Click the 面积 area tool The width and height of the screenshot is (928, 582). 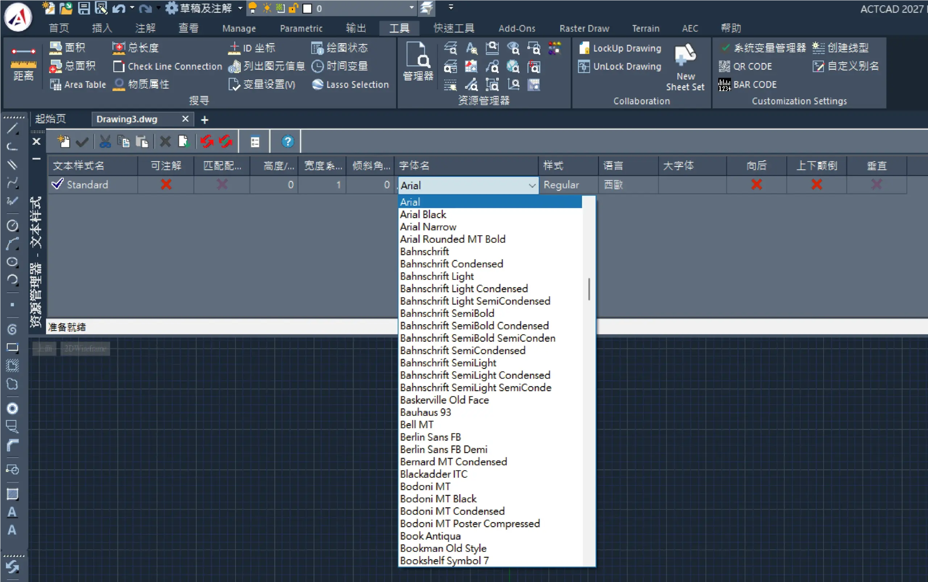(67, 48)
